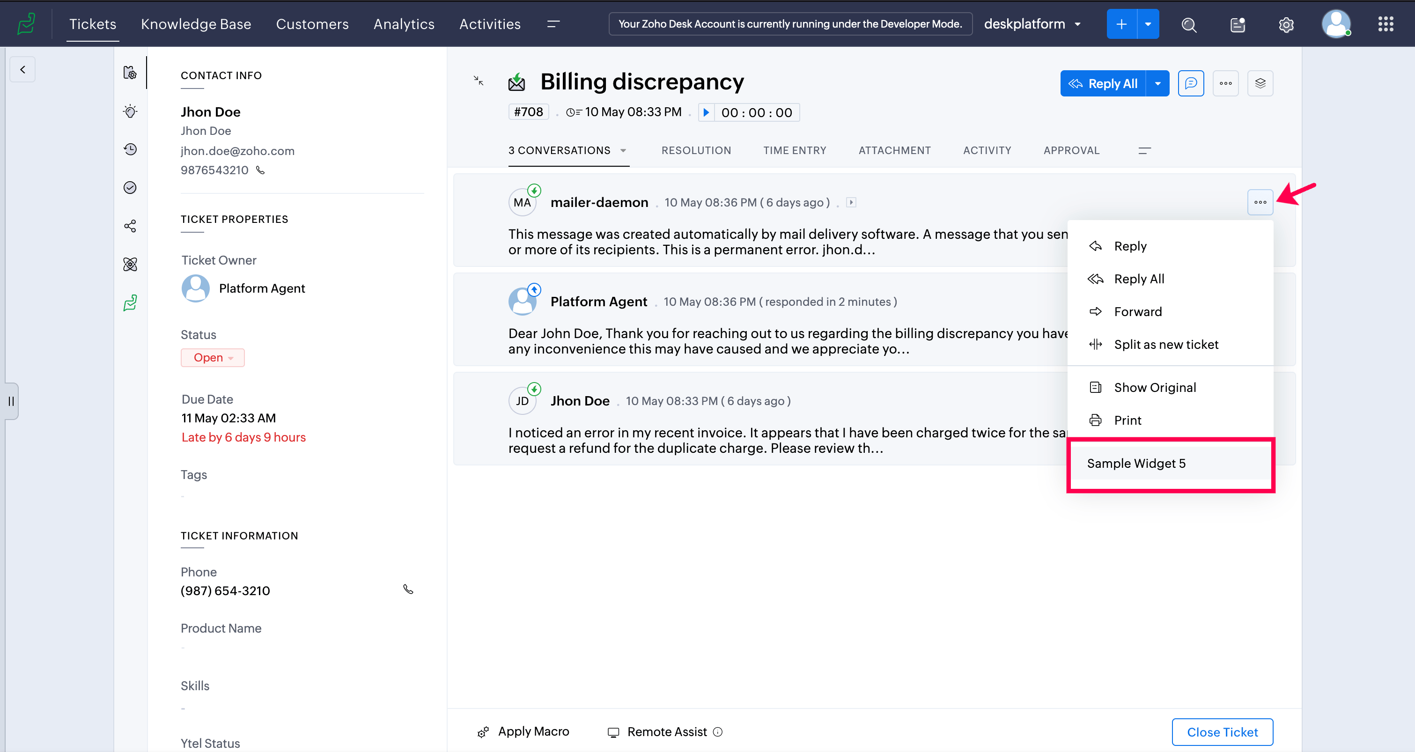Start the ticket timer play button

pos(706,112)
